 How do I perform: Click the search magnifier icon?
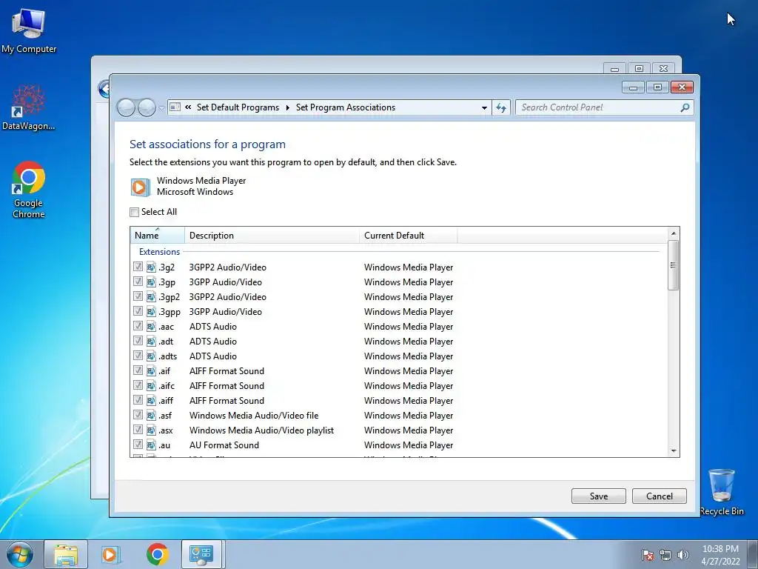[x=685, y=107]
